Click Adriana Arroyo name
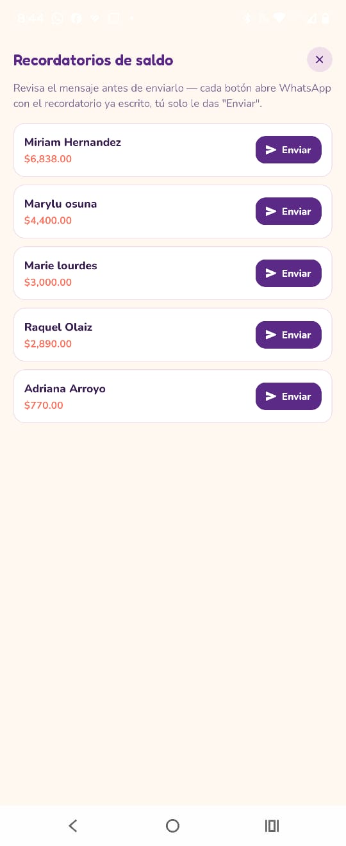346x846 pixels. click(65, 388)
